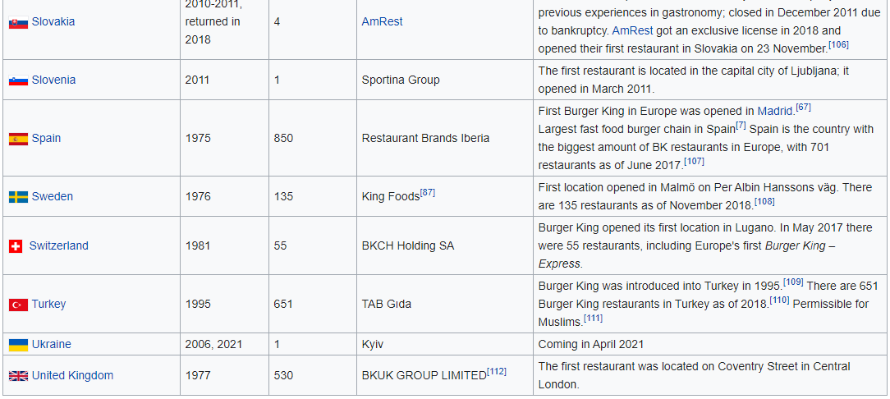Open the Turkey country link
This screenshot has height=399, width=890.
coord(48,305)
